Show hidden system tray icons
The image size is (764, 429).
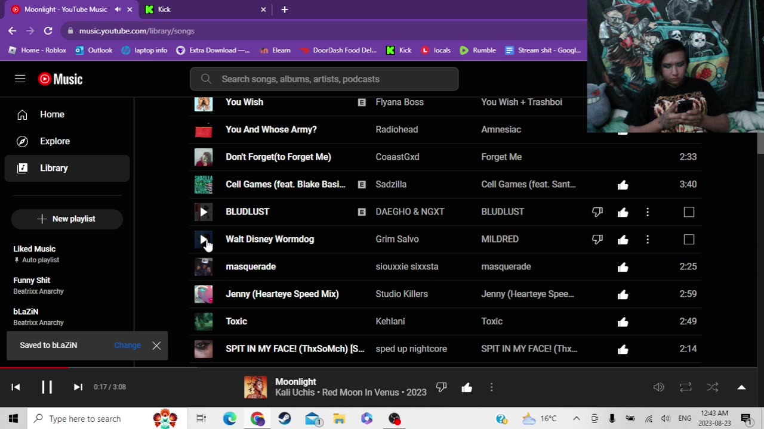pyautogui.click(x=576, y=418)
